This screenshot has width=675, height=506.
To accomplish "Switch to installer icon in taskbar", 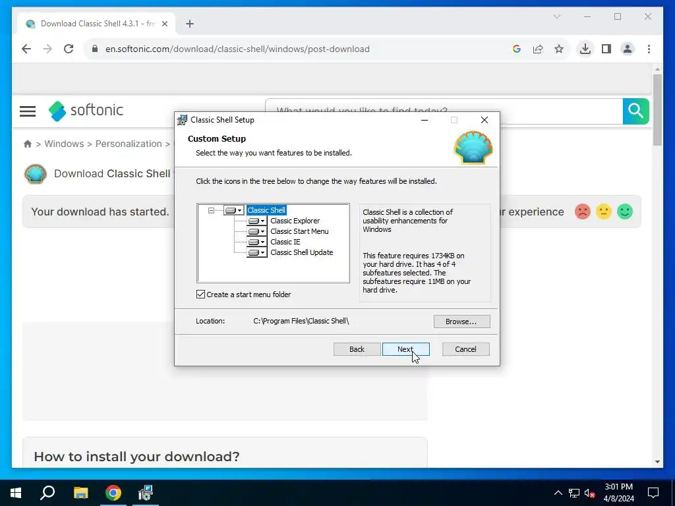I will (146, 493).
